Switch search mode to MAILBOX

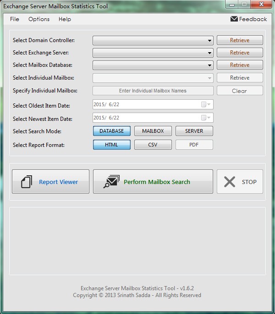point(153,131)
